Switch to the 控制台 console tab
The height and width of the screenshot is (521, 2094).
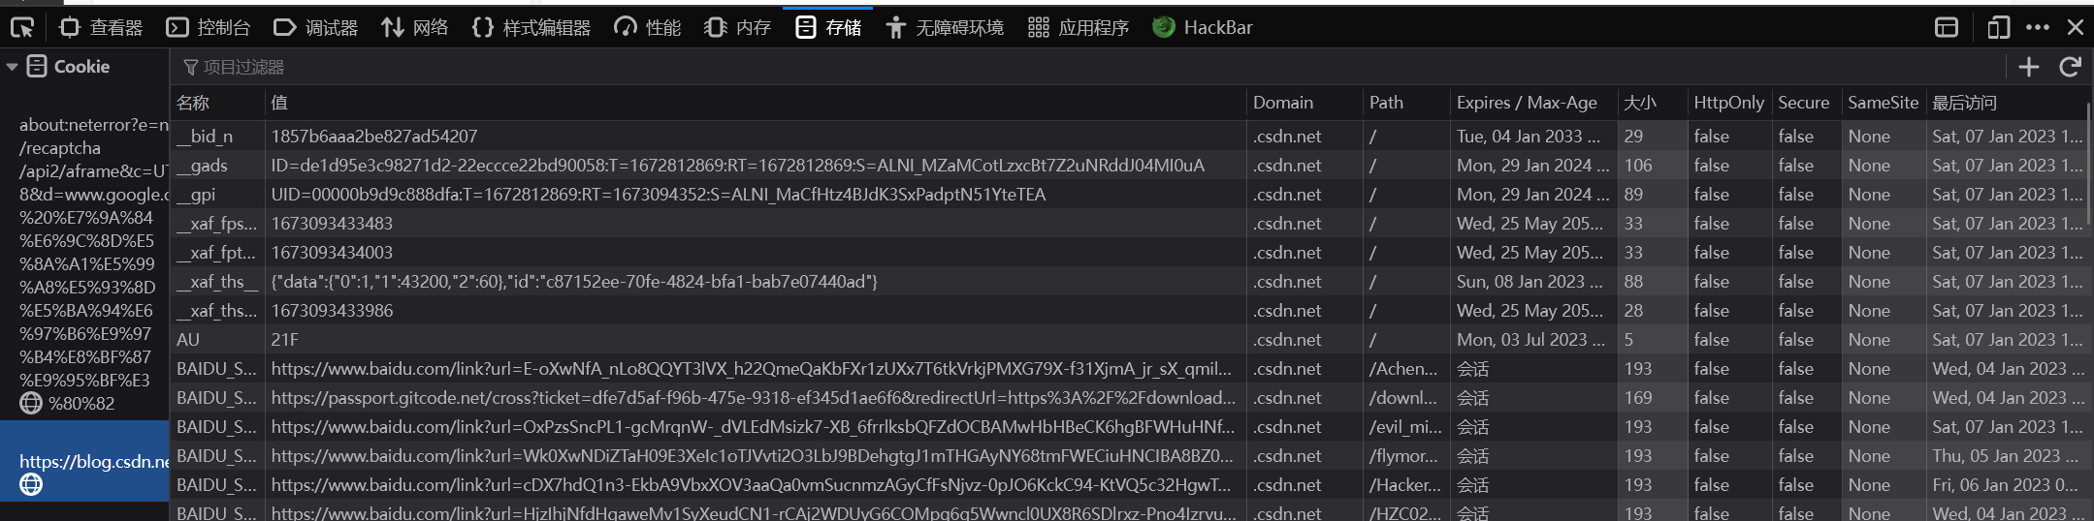(208, 27)
